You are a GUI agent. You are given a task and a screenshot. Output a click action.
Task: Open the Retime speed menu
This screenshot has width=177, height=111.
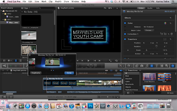tap(129, 66)
